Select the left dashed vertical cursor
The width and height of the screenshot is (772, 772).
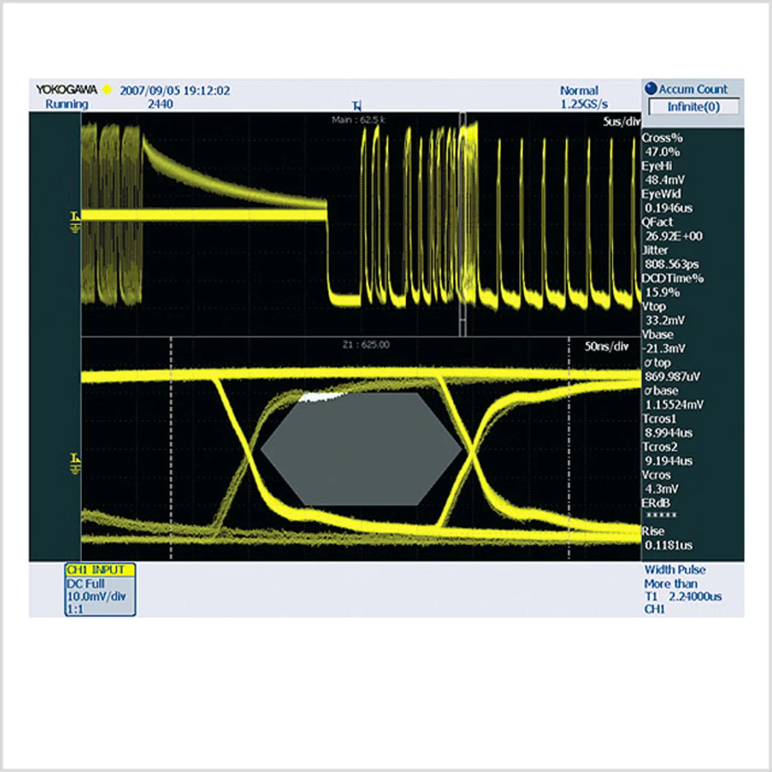pyautogui.click(x=171, y=449)
